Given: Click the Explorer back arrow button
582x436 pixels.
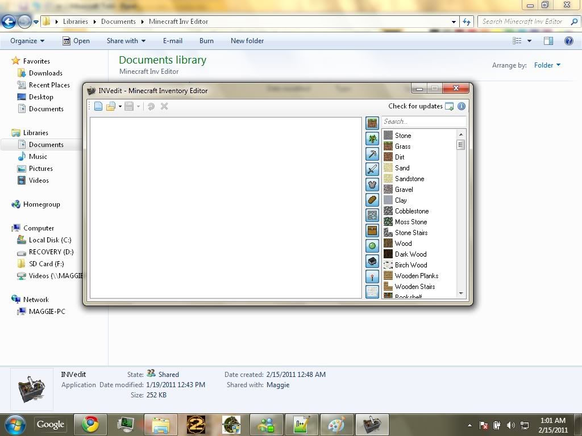Looking at the screenshot, I should pos(9,22).
